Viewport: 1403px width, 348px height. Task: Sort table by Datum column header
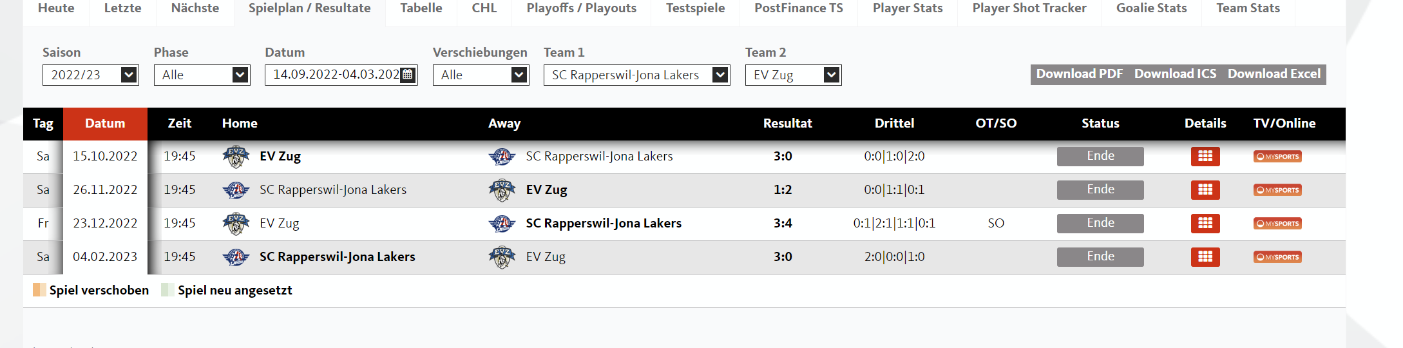pyautogui.click(x=105, y=123)
